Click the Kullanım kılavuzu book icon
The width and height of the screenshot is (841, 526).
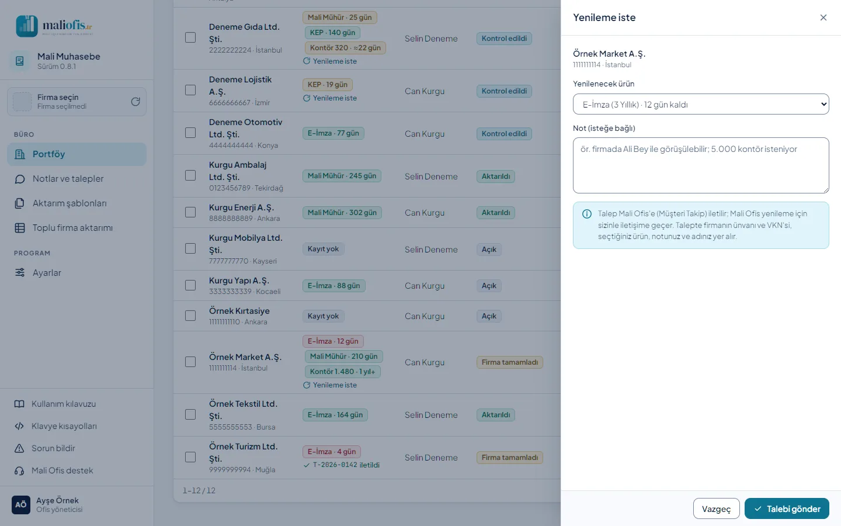pos(19,404)
